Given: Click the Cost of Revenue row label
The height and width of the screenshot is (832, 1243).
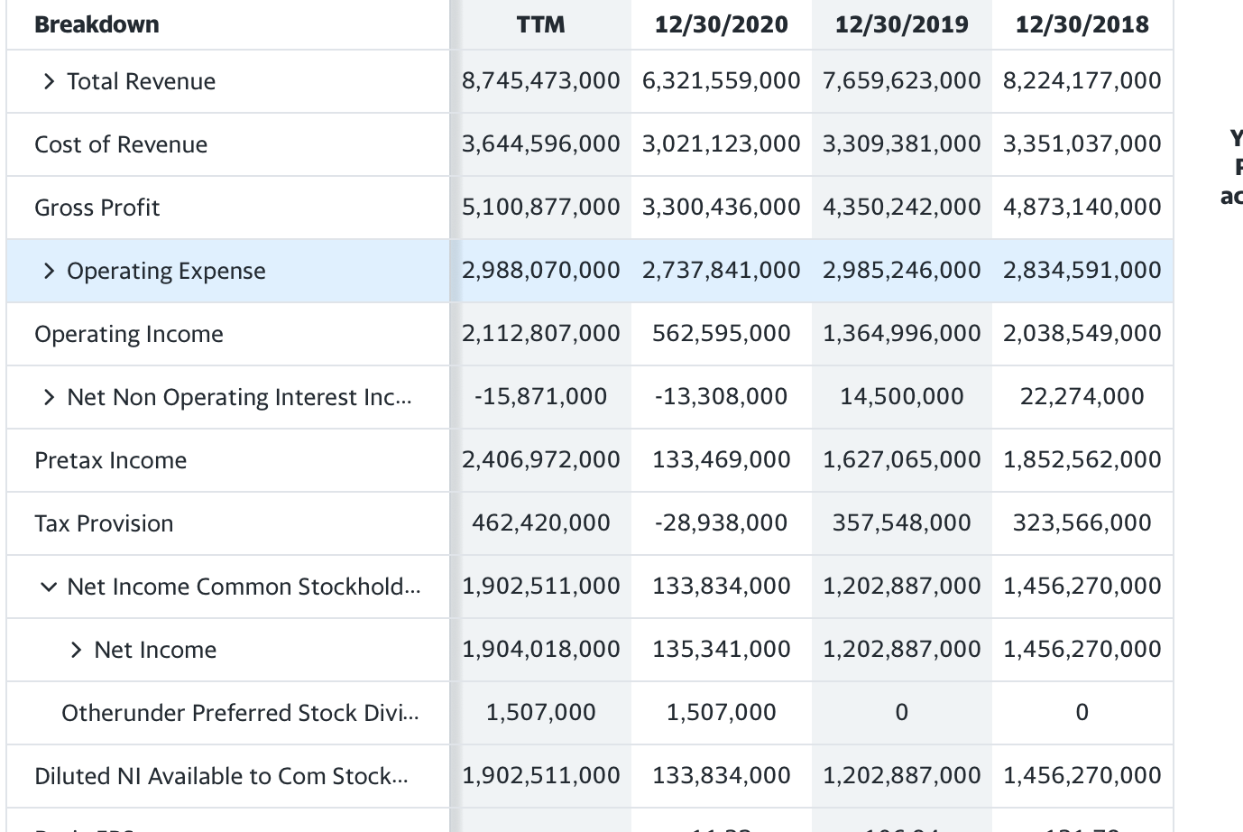Looking at the screenshot, I should click(121, 144).
